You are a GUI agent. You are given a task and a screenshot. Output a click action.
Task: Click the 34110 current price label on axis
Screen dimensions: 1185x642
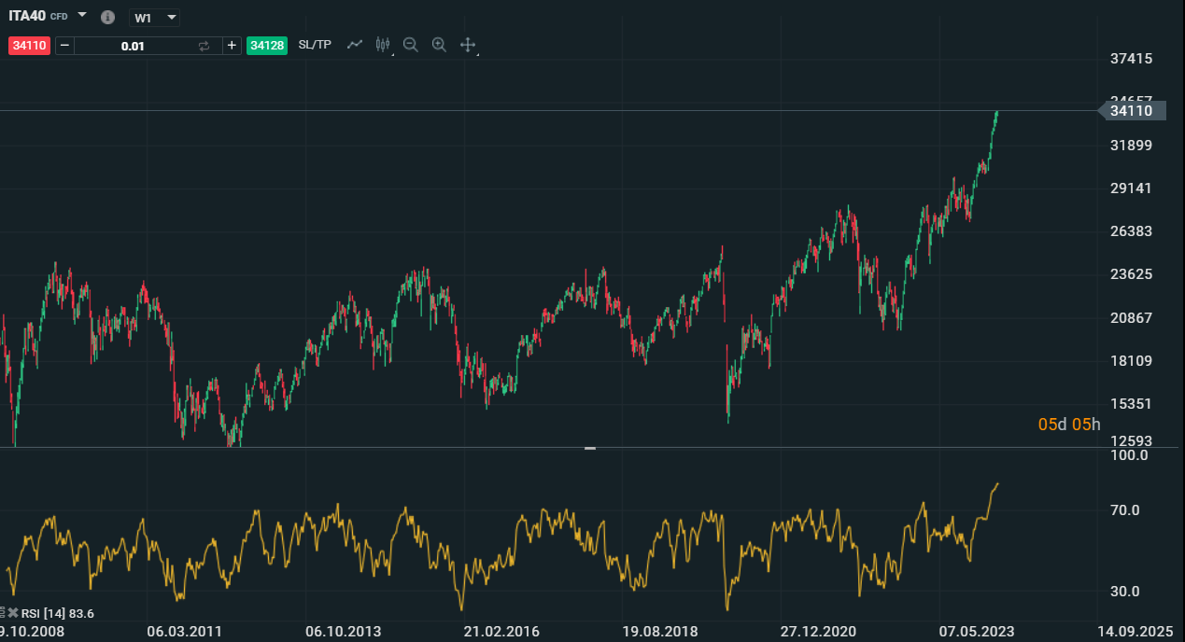click(1132, 111)
